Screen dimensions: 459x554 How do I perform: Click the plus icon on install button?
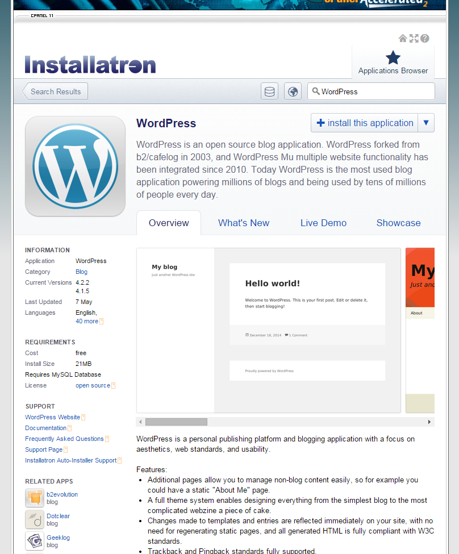[x=320, y=123]
